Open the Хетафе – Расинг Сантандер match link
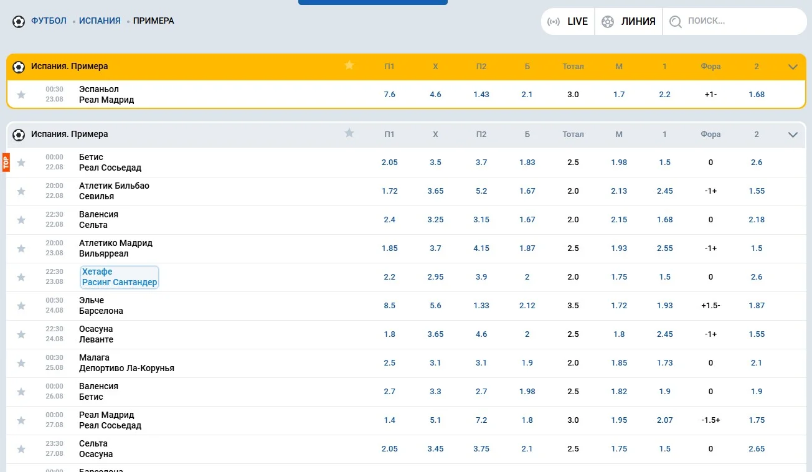812x472 pixels. (x=120, y=277)
